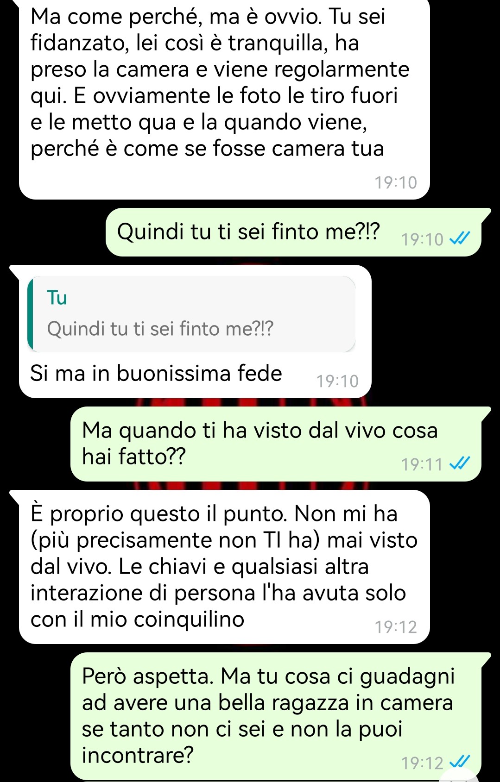
Task: Open the quoted reply 'Quindi tu ti sei finto me?!?'
Action: tap(191, 314)
